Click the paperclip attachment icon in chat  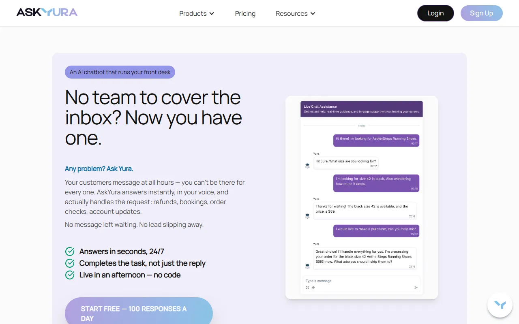tap(313, 288)
